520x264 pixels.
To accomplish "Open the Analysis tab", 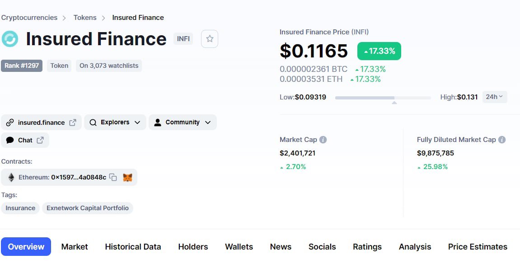I will pyautogui.click(x=415, y=247).
